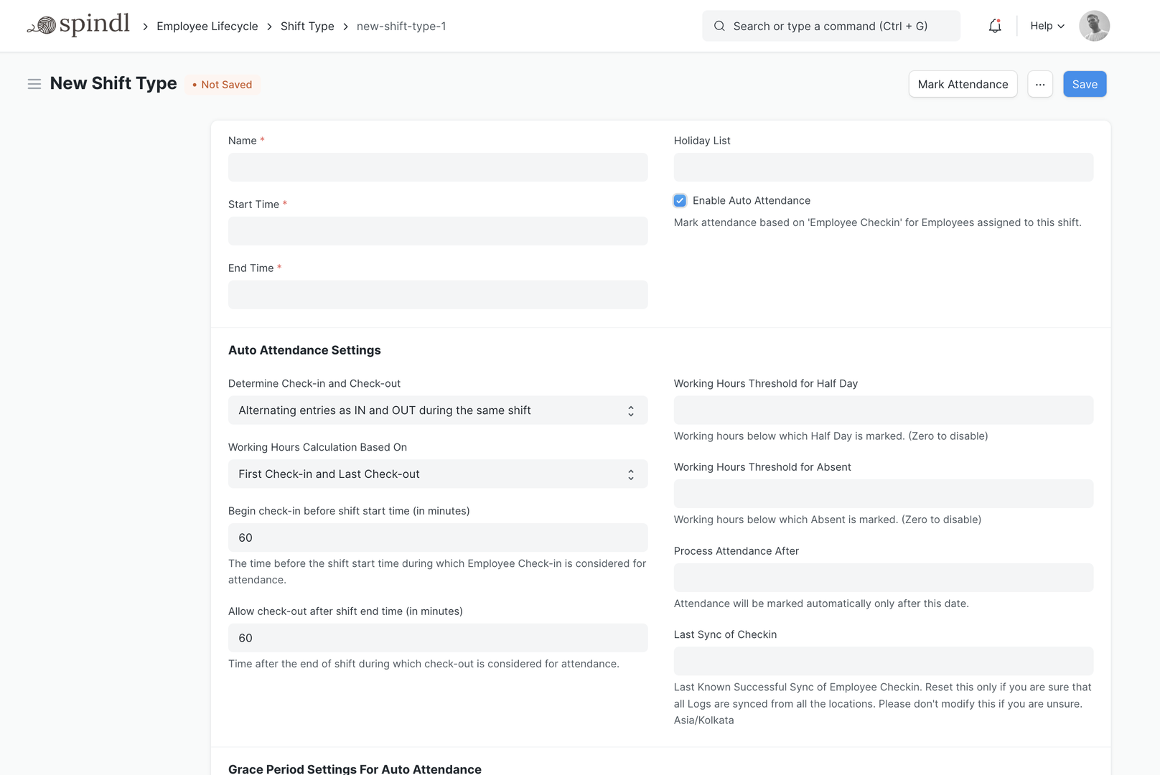Click the user avatar

[1094, 26]
